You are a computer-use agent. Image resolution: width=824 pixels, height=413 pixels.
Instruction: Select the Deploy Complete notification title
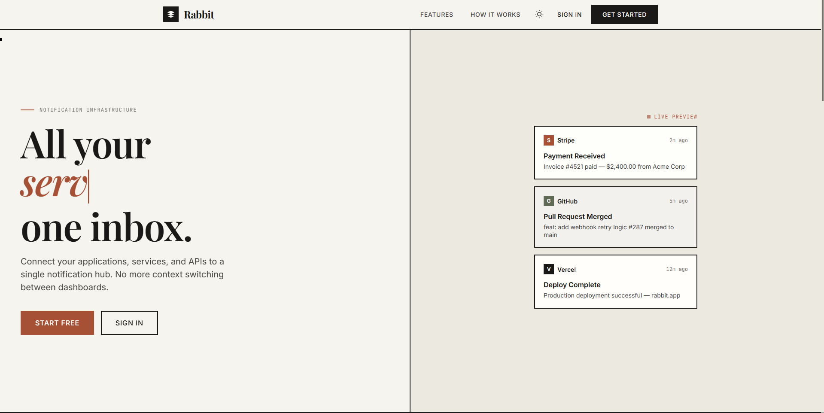[572, 285]
